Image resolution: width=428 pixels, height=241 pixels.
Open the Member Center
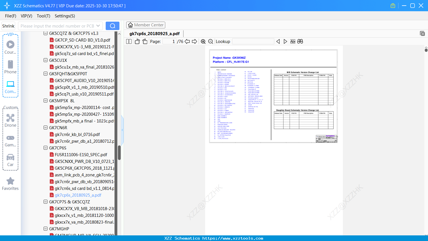pos(146,25)
